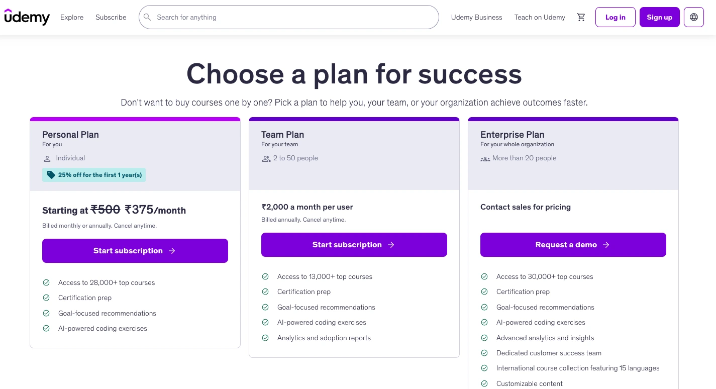
Task: Click the group icon in Team Plan
Action: click(x=266, y=158)
